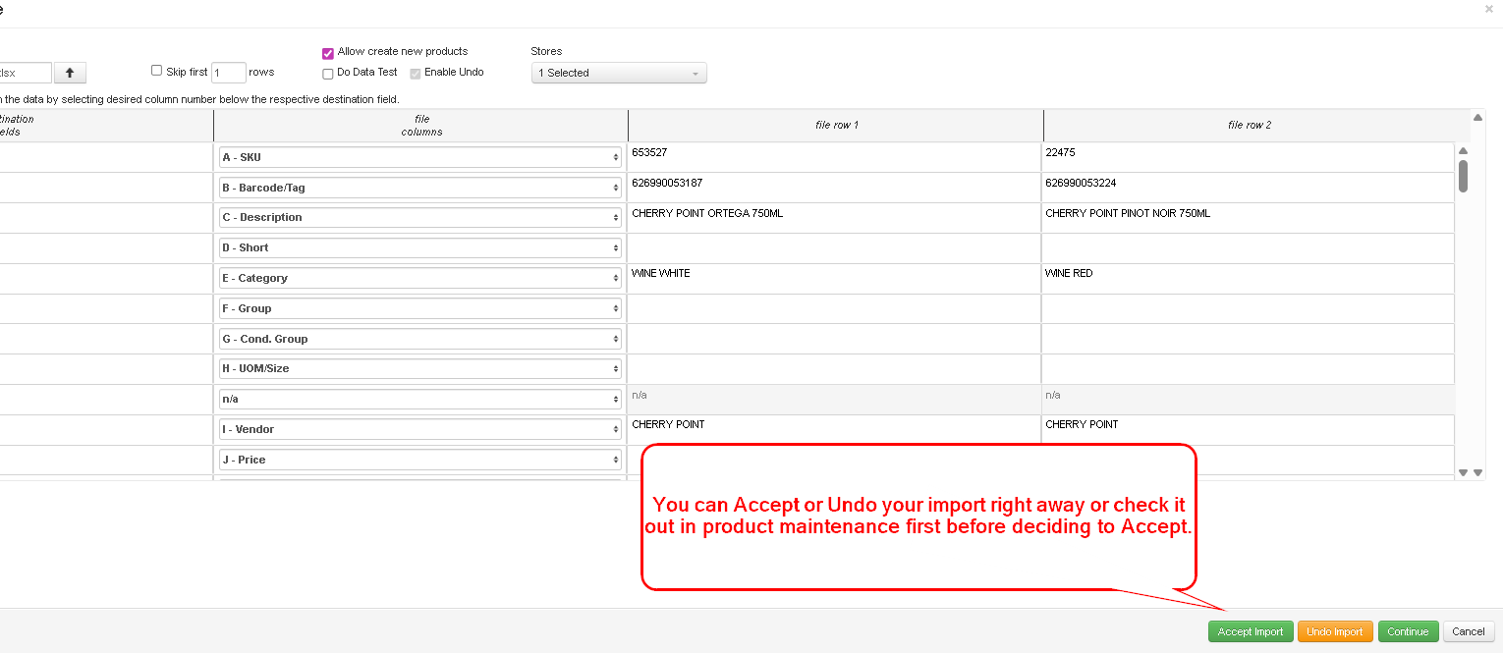Click the file name input field

[25, 73]
